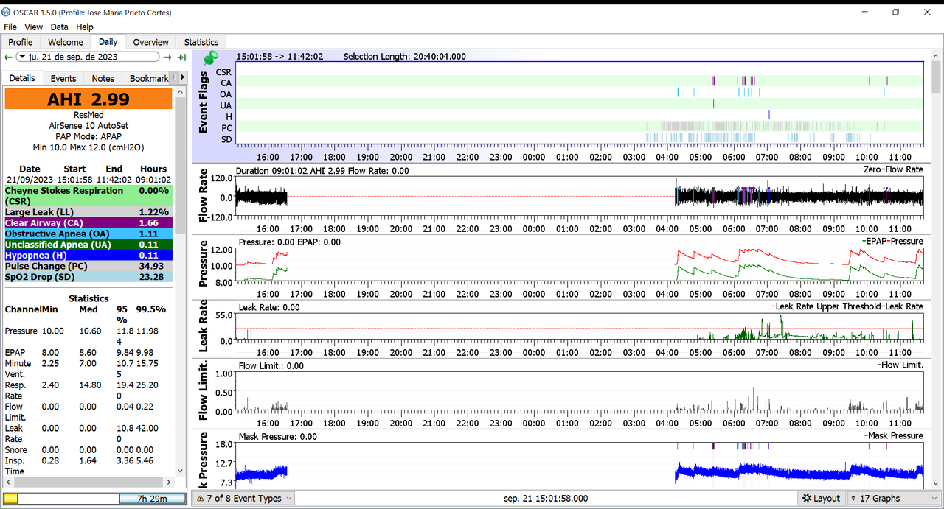Select the yellow session block in session bar

(11, 499)
